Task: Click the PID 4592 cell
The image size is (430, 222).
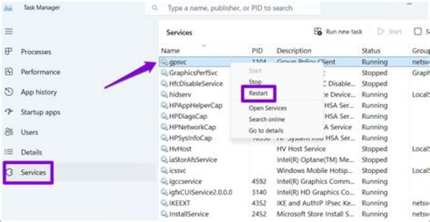Action: [259, 181]
